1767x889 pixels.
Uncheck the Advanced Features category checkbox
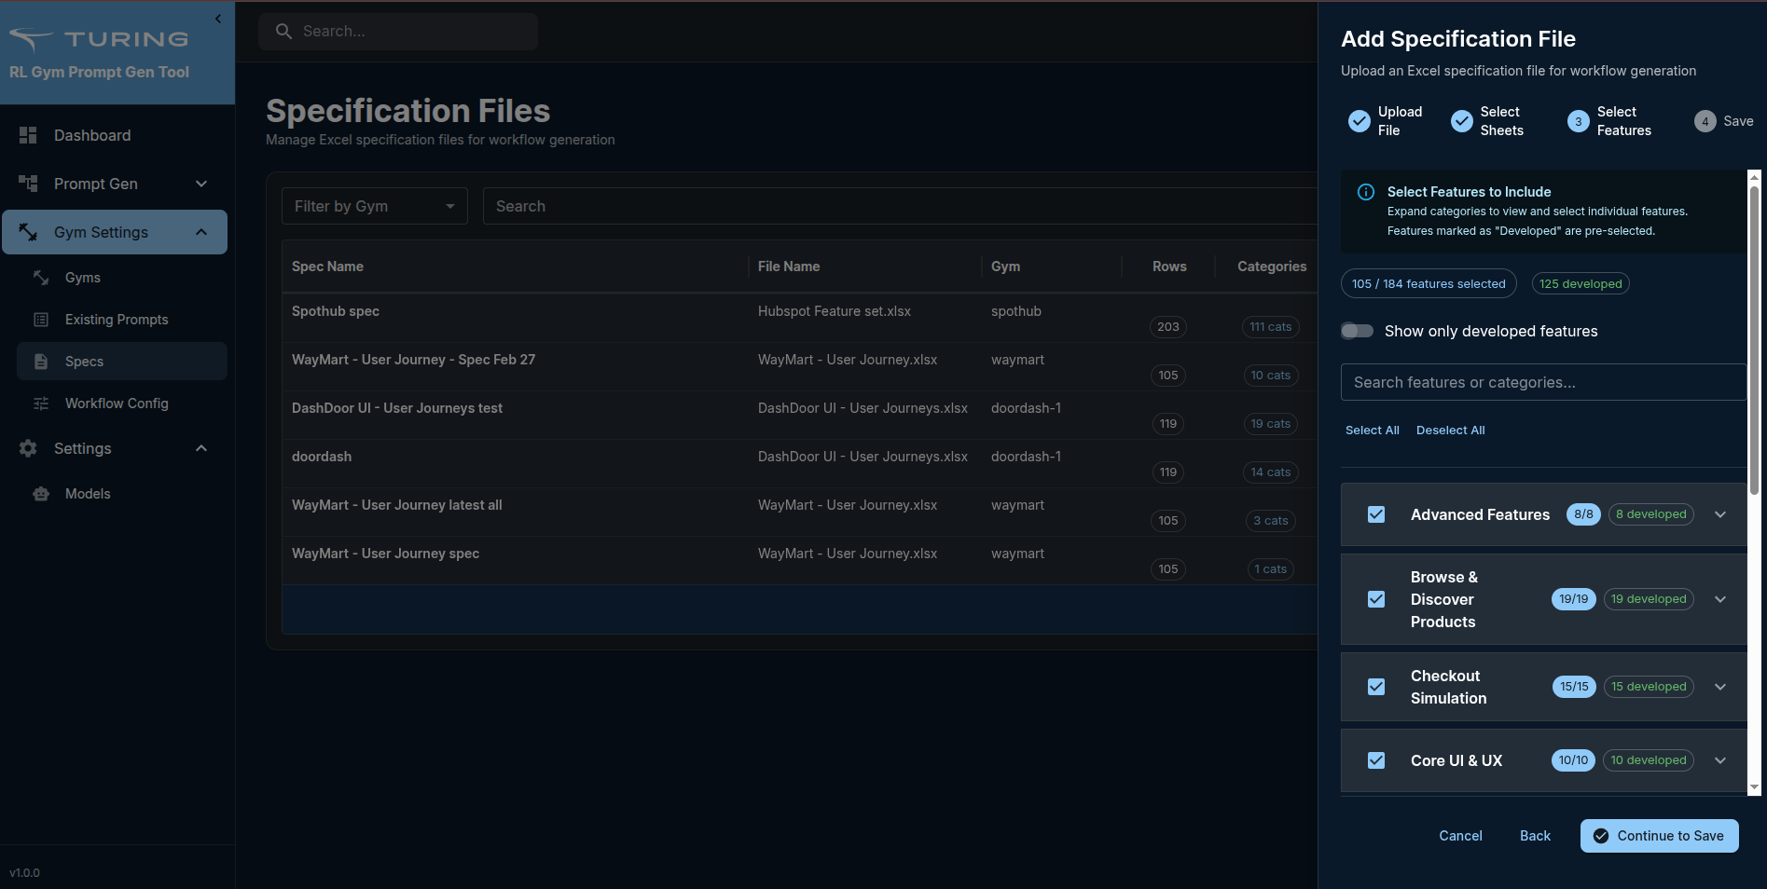tap(1376, 514)
